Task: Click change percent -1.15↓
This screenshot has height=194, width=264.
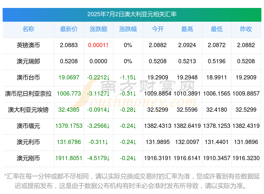Action: 128,78
